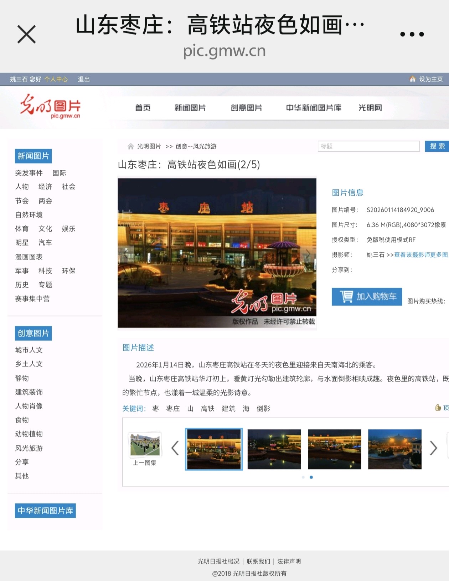
Task: Click the 搜索 search button
Action: coord(437,146)
